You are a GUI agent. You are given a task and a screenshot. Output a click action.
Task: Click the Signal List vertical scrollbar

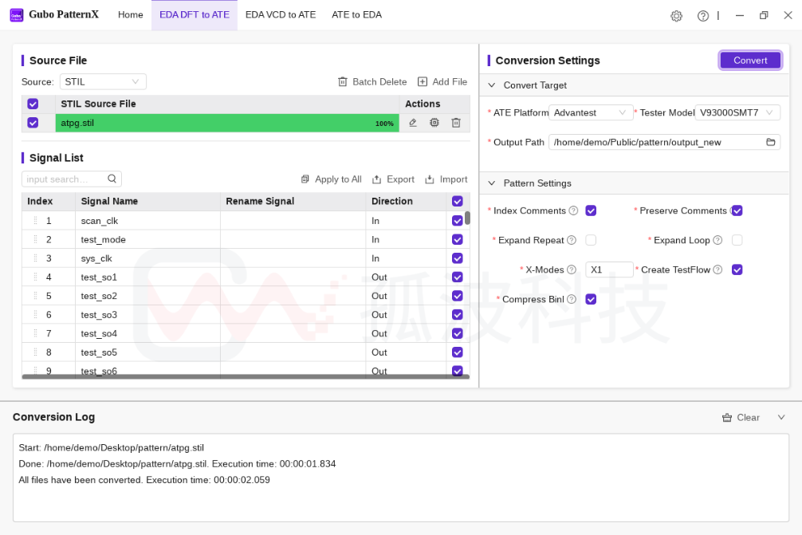467,218
